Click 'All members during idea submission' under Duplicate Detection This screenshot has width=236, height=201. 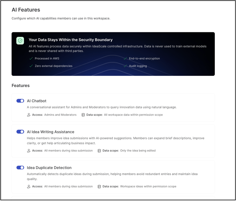tap(68, 187)
